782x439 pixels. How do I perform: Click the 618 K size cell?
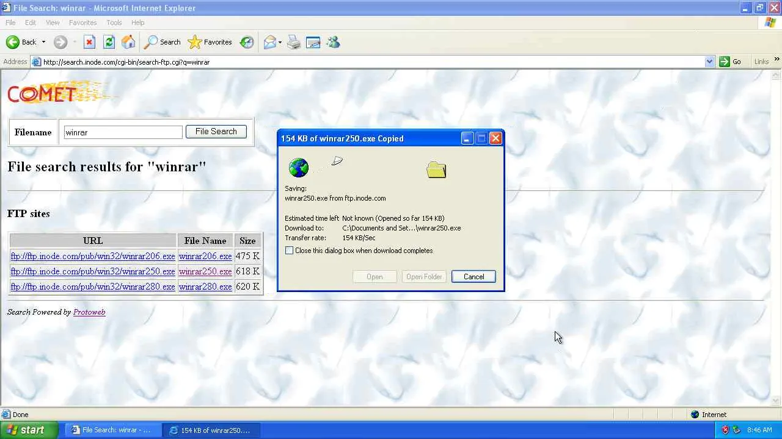247,271
